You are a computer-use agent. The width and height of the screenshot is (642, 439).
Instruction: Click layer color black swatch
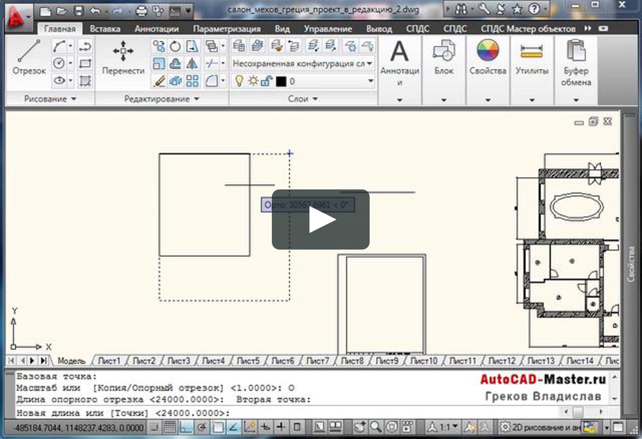coord(281,81)
